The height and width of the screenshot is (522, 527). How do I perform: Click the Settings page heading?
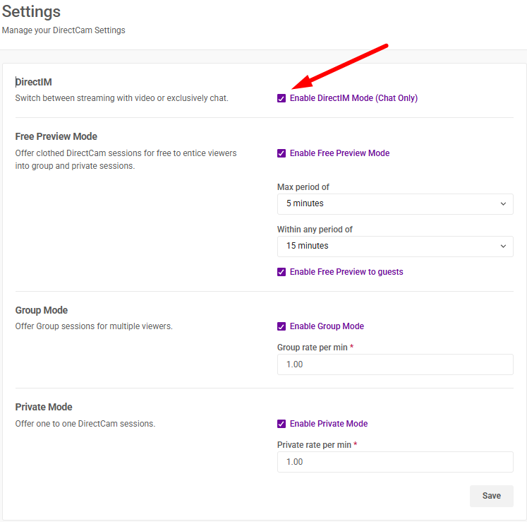[x=31, y=12]
